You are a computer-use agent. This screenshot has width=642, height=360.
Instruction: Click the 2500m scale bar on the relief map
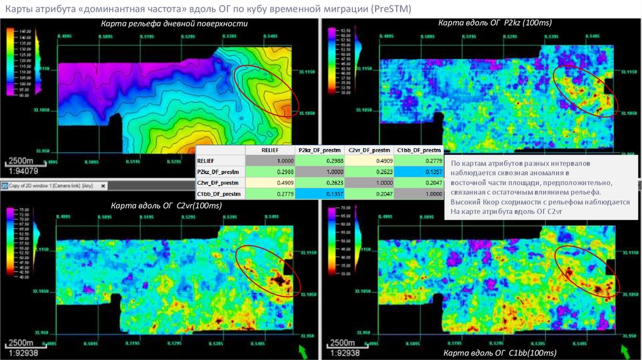25,162
